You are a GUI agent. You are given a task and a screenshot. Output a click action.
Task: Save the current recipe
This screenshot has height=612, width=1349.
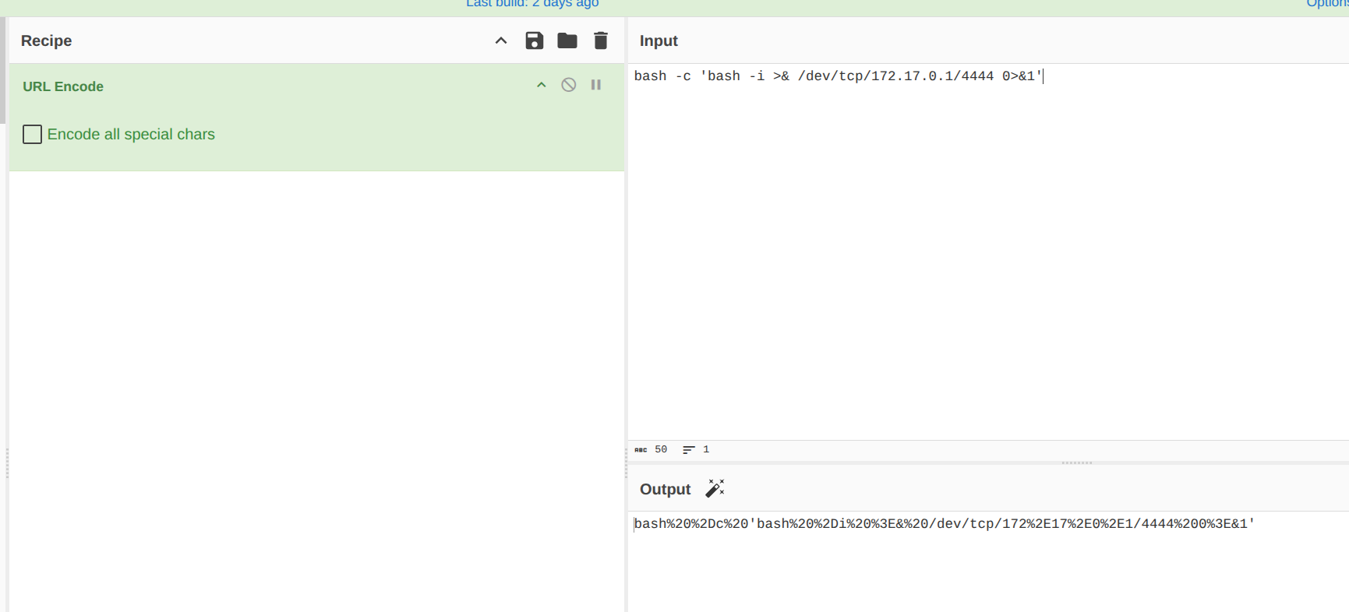tap(534, 40)
